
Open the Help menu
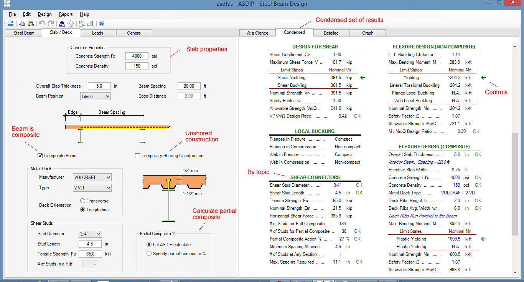tap(85, 14)
